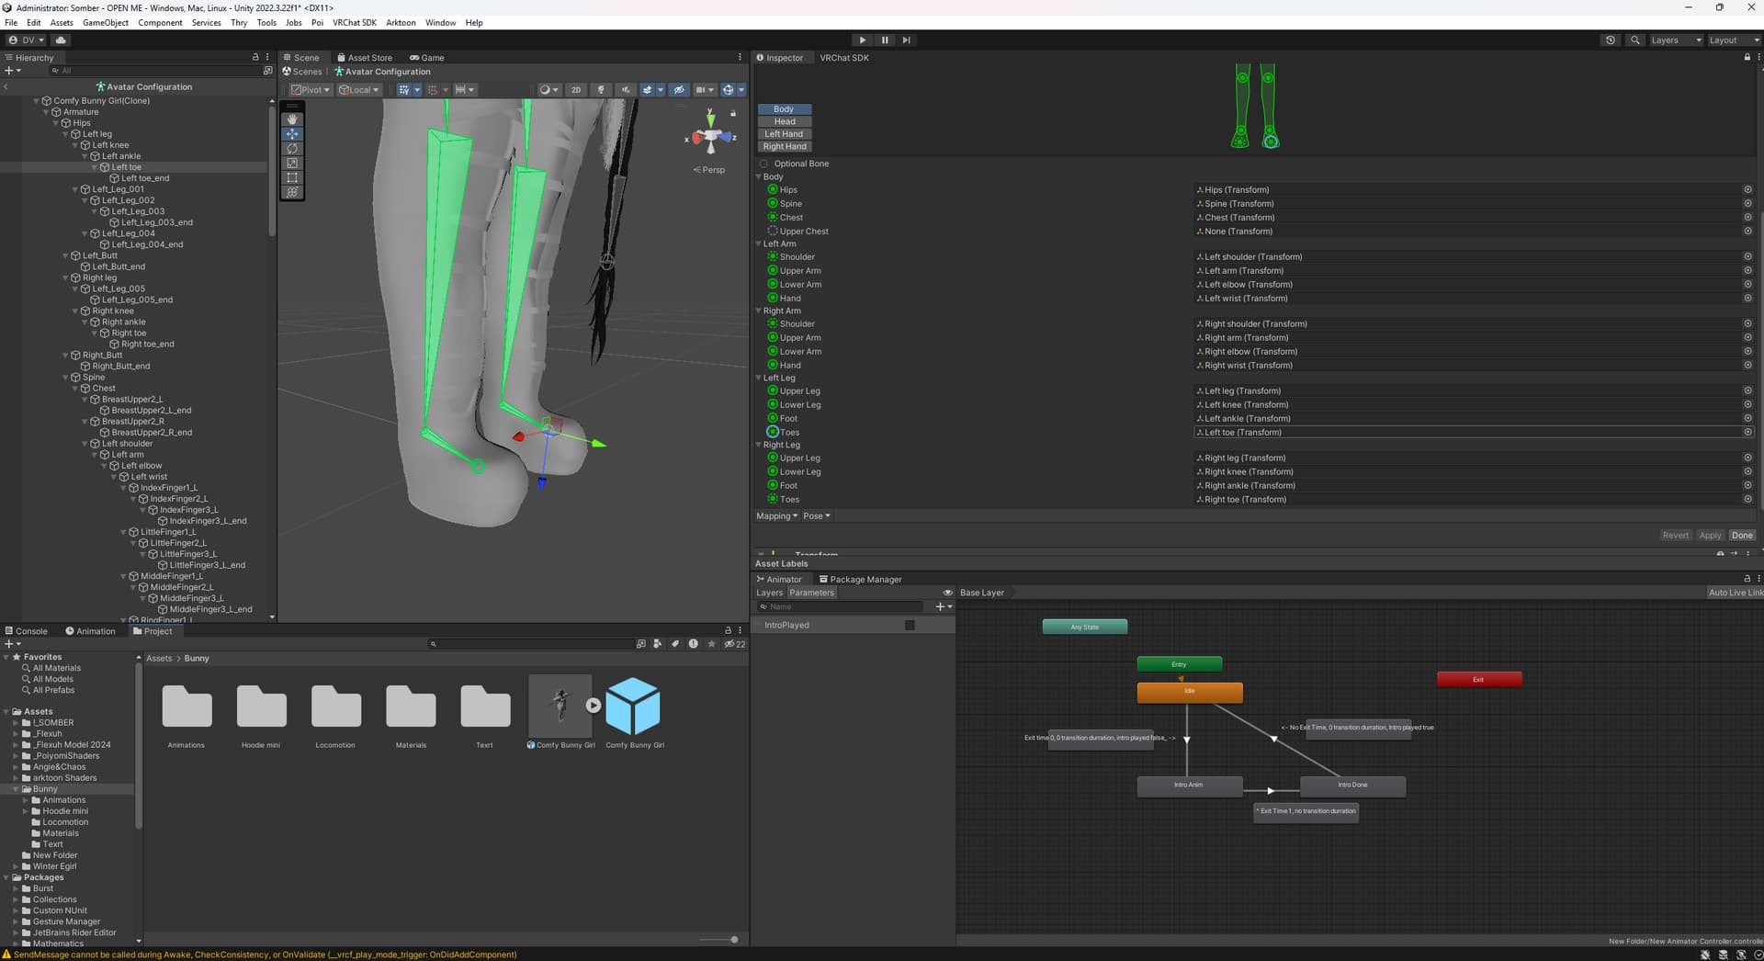Switch to the Console tab
The width and height of the screenshot is (1764, 961).
(27, 631)
